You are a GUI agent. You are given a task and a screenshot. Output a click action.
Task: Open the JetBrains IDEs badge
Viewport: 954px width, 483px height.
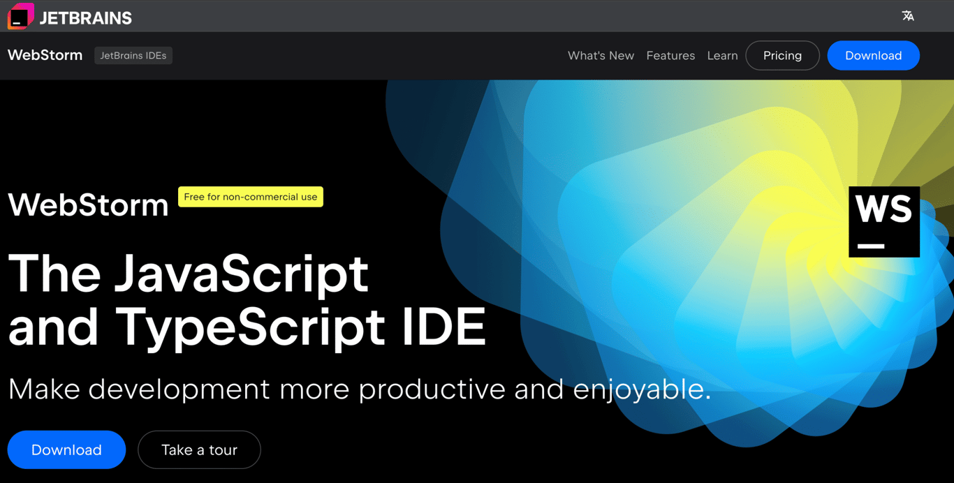(133, 55)
